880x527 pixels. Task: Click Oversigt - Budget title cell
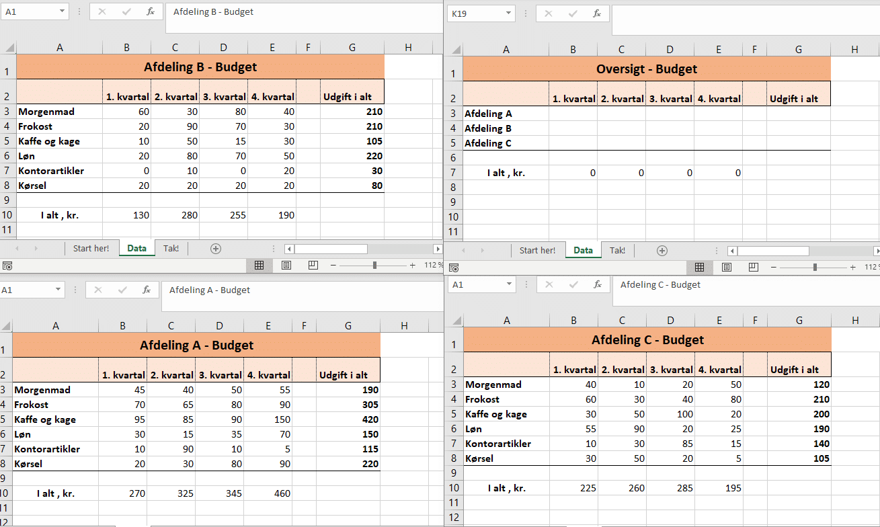click(647, 69)
